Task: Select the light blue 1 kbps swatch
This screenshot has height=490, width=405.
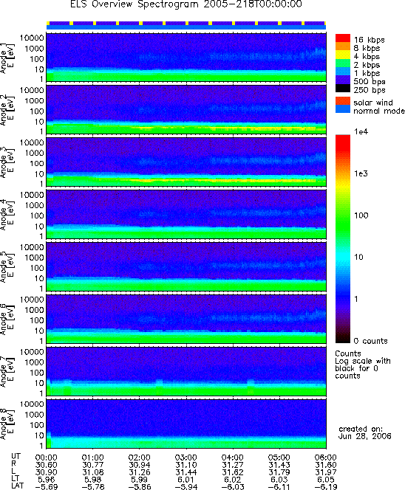Action: [x=343, y=72]
